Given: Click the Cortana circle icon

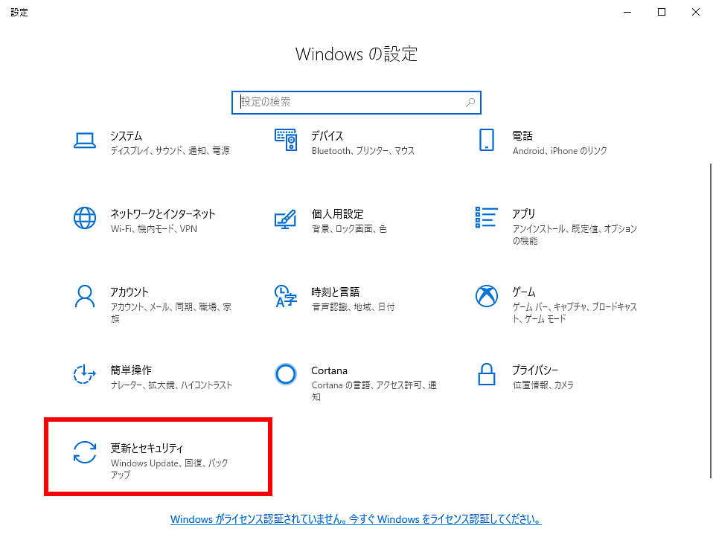Looking at the screenshot, I should pyautogui.click(x=285, y=374).
